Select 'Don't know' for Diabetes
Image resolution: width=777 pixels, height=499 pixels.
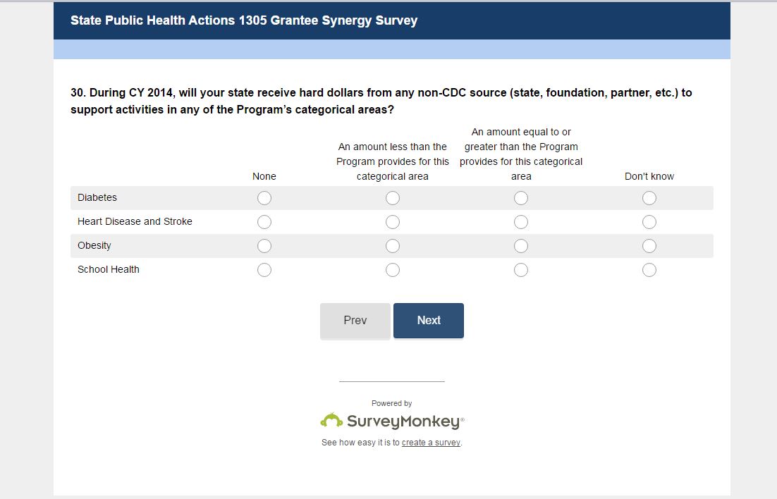click(x=649, y=198)
